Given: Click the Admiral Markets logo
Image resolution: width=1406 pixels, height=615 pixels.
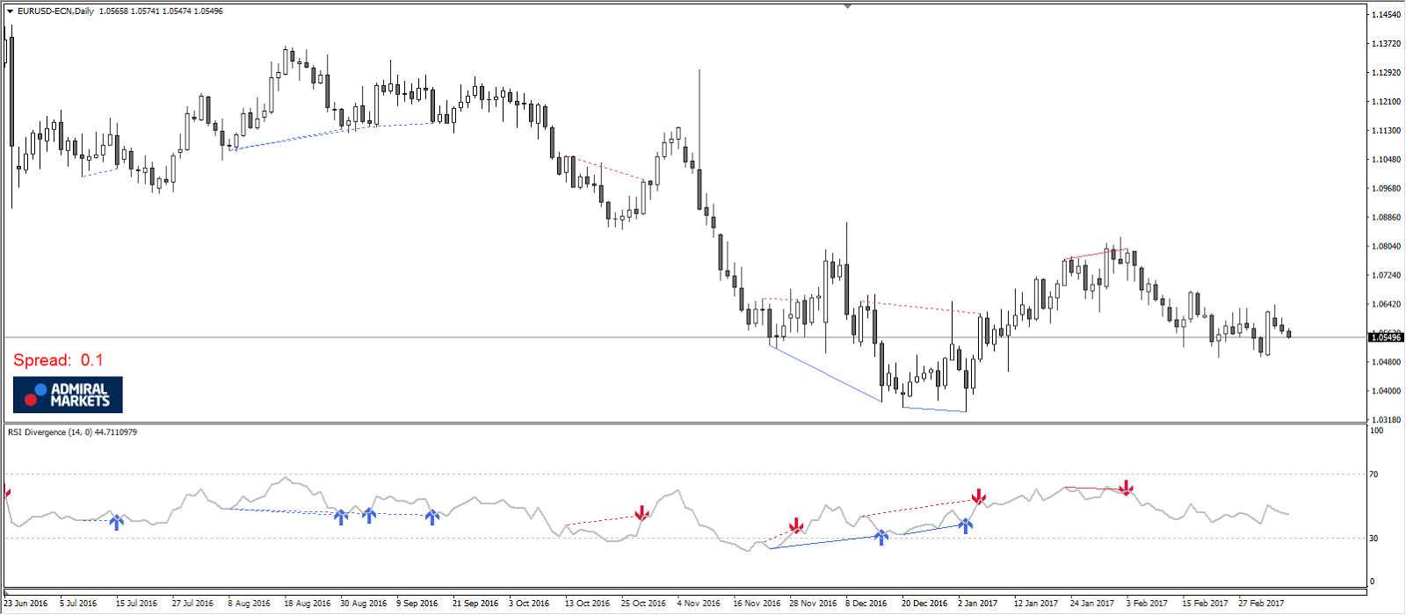Looking at the screenshot, I should click(x=68, y=394).
